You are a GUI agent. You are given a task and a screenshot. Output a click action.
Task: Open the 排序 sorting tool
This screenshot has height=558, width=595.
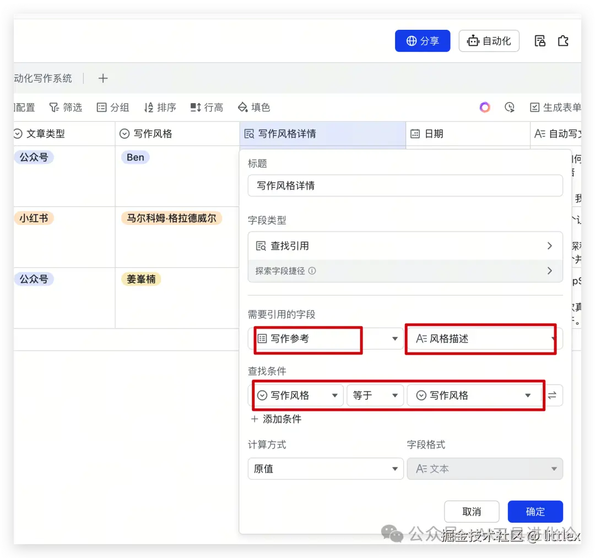point(160,107)
